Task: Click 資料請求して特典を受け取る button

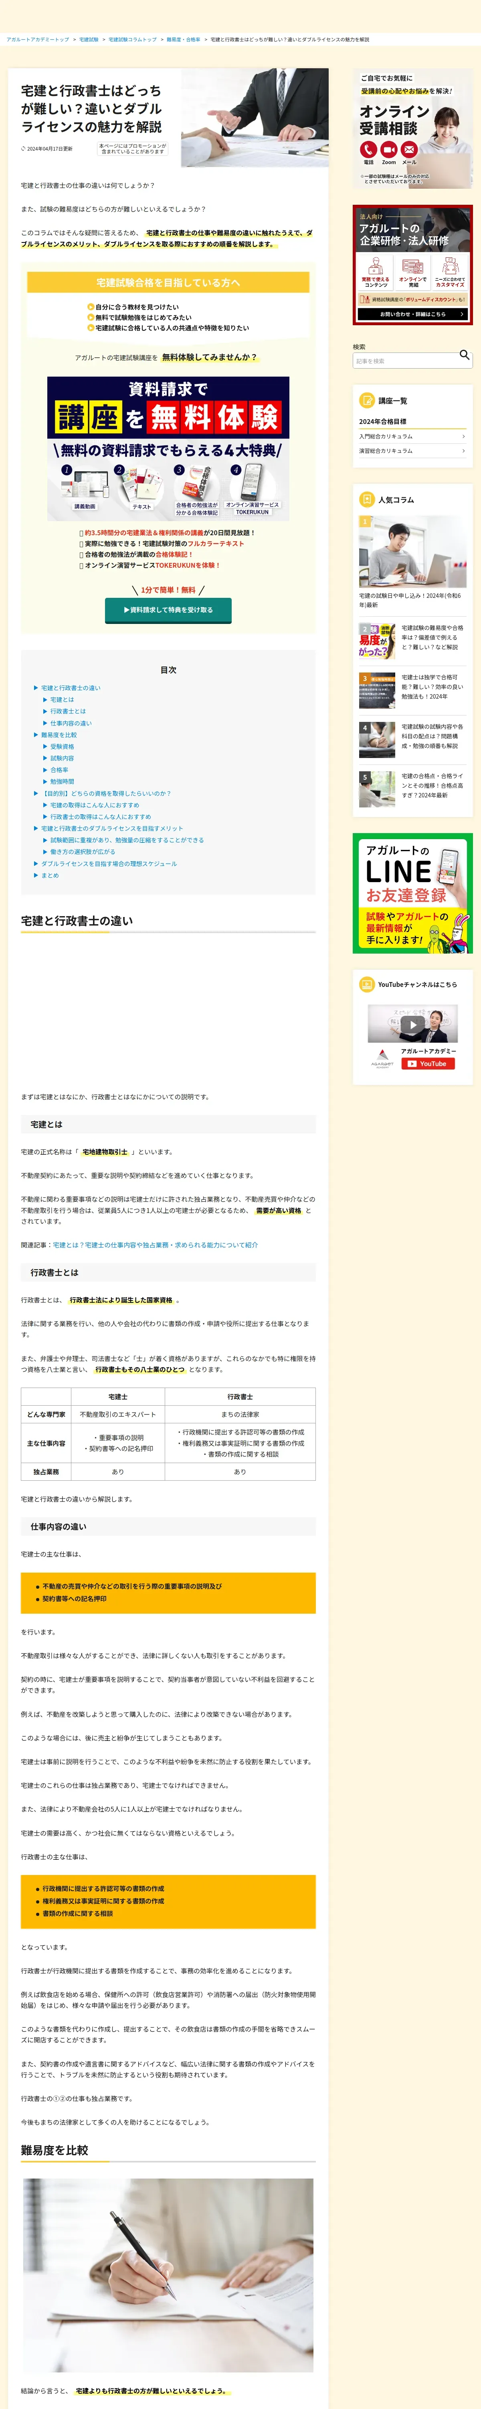Action: coord(168,610)
